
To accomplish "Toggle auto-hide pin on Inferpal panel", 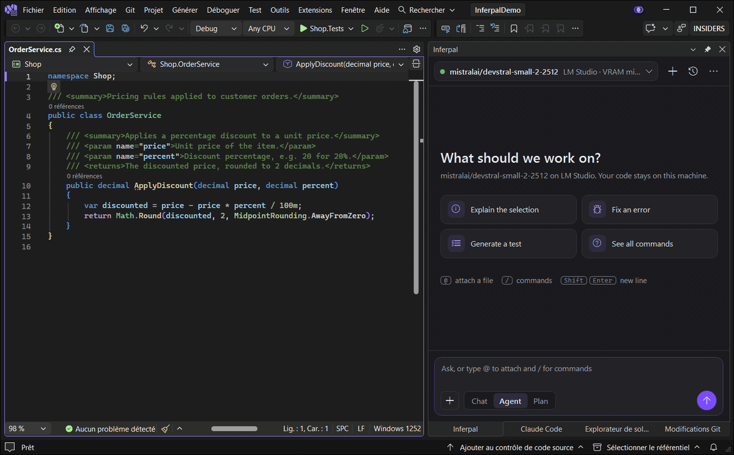I will pyautogui.click(x=708, y=50).
